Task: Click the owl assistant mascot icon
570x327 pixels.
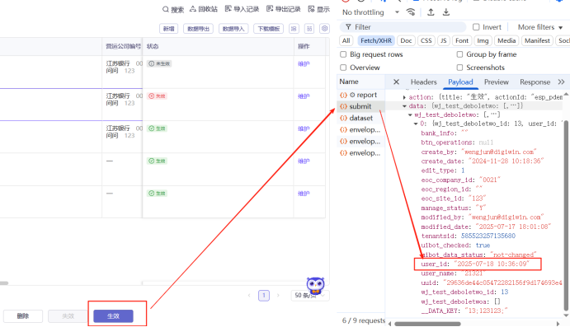Action: (x=315, y=286)
